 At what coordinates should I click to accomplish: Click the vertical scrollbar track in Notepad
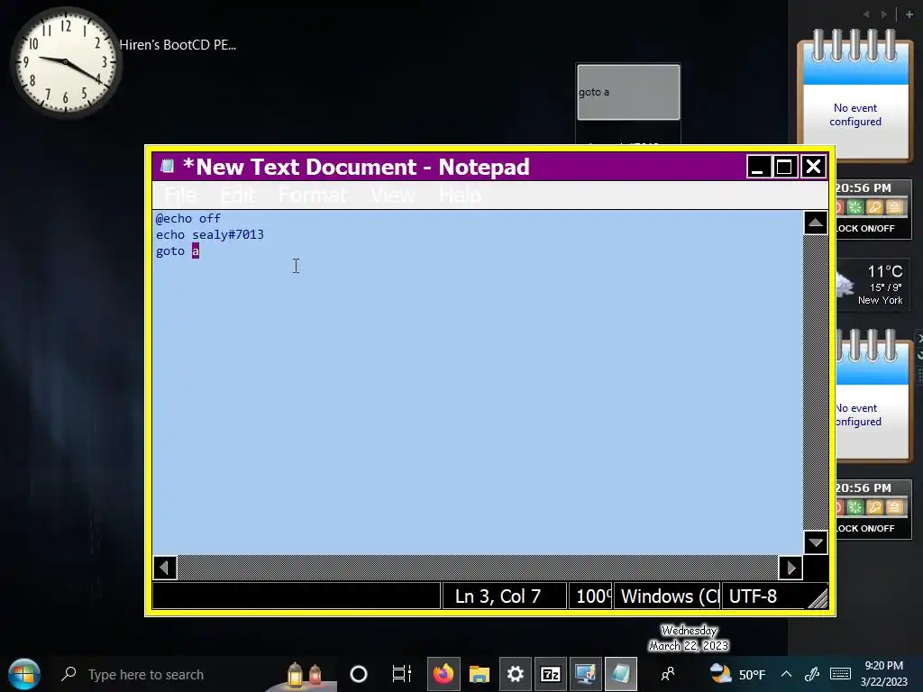click(815, 382)
